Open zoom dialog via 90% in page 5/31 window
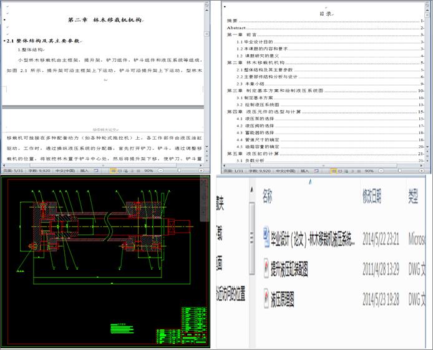Viewport: 433px width, 350px height. [x=148, y=171]
